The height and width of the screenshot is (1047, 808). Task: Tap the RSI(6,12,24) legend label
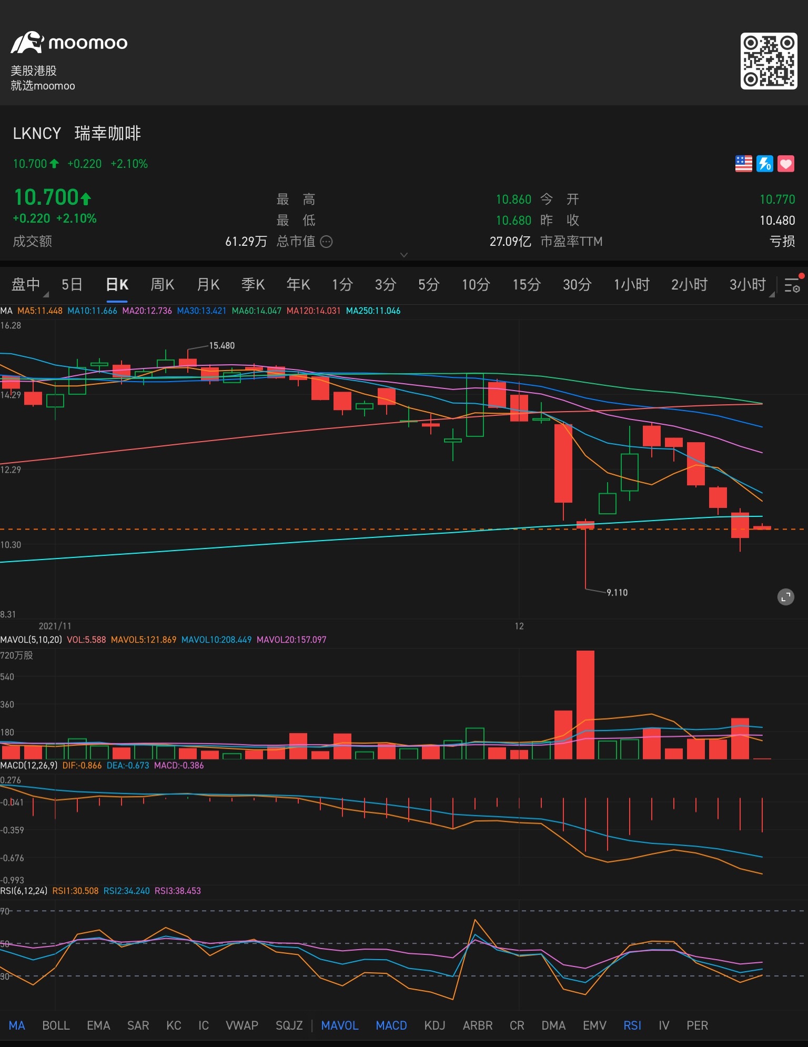(24, 891)
